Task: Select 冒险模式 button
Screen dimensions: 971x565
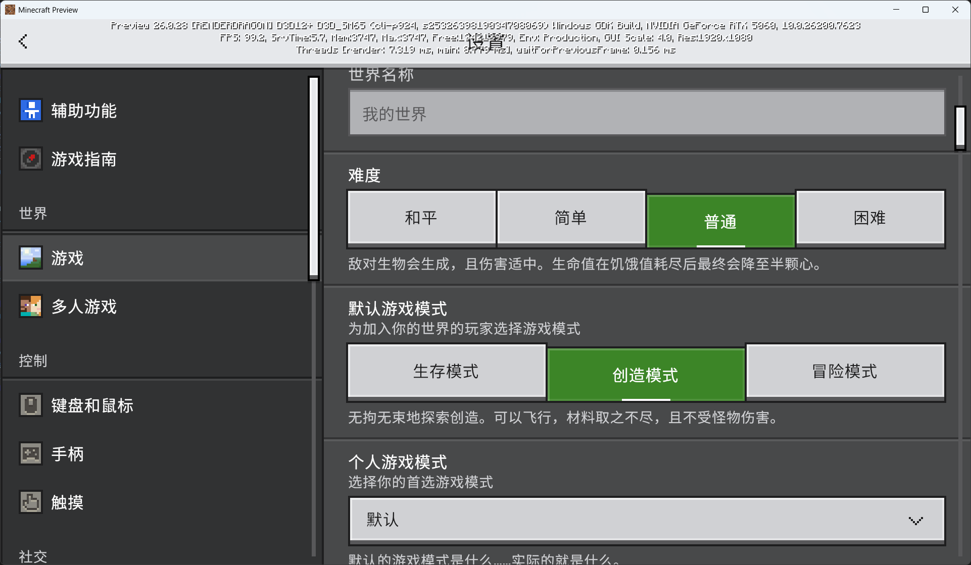Action: click(845, 371)
